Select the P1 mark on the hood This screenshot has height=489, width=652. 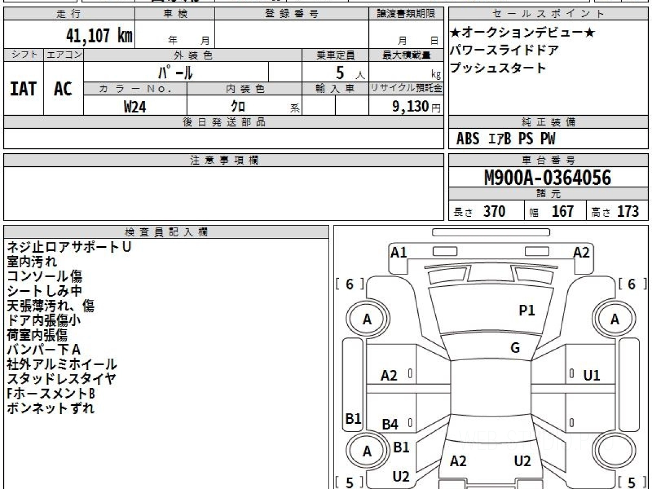pos(527,310)
